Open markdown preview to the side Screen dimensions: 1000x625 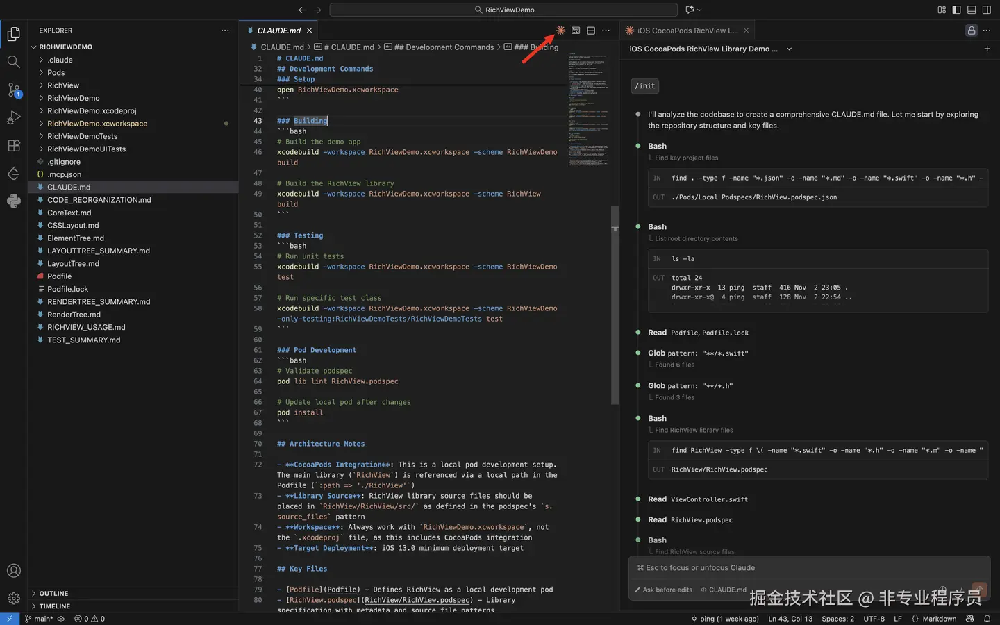(576, 31)
